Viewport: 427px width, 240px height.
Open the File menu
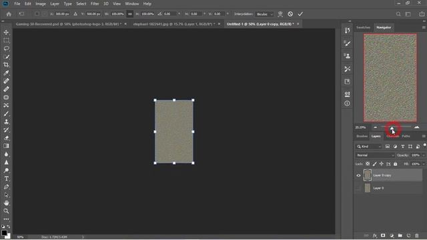[x=17, y=4]
